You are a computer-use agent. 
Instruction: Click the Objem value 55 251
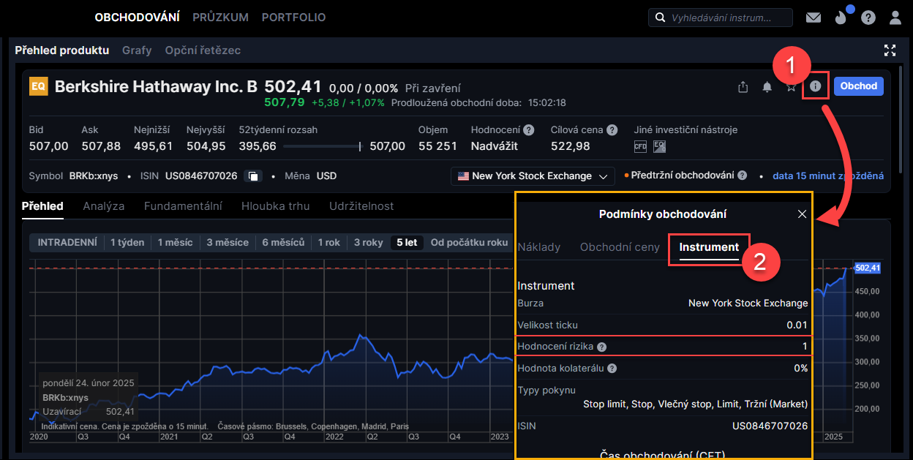tap(437, 146)
